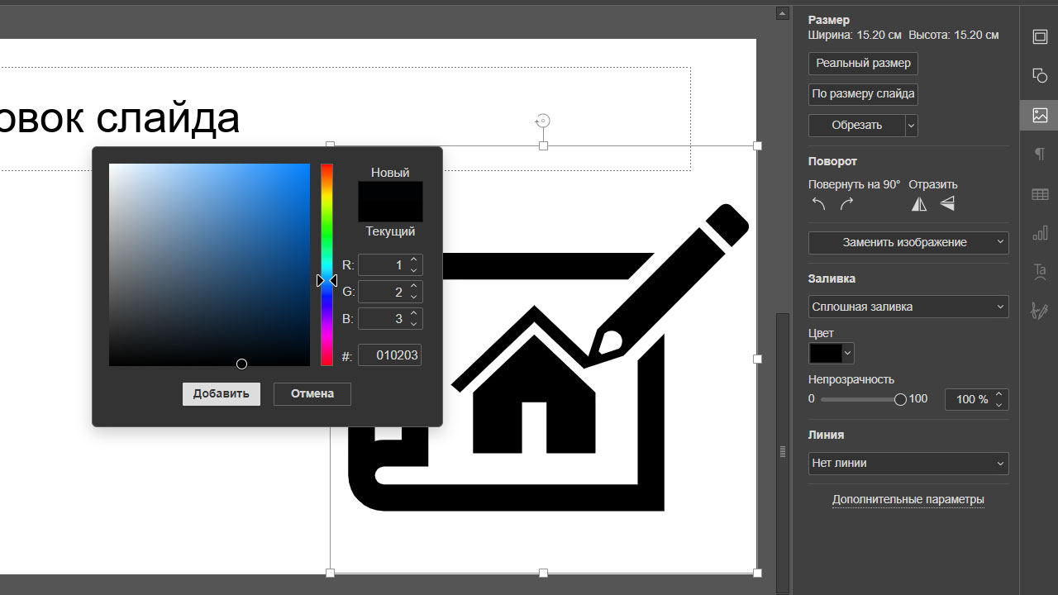Open table settings sidebar icon

[1040, 194]
